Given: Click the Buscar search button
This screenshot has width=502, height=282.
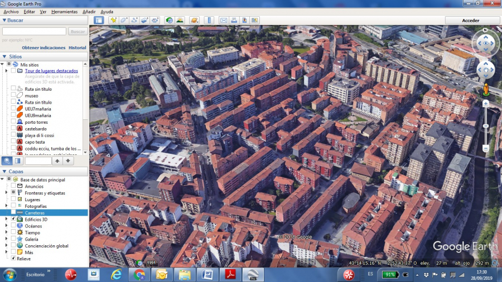Looking at the screenshot, I should click(x=78, y=31).
